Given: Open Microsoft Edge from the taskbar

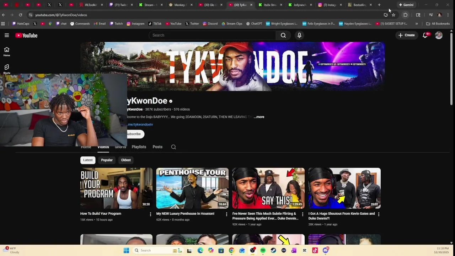Looking at the screenshot, I should click(x=200, y=250).
